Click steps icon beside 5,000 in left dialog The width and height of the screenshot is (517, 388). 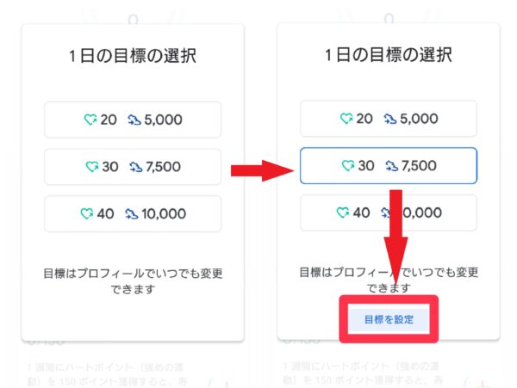(x=134, y=120)
